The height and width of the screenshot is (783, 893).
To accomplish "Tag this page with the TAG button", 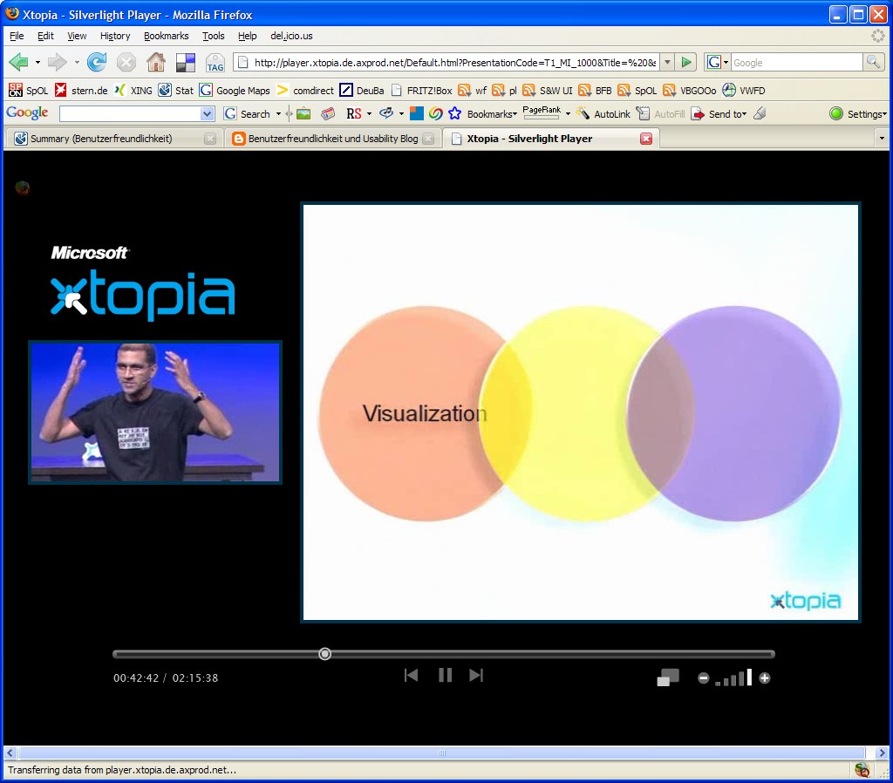I will pyautogui.click(x=215, y=63).
